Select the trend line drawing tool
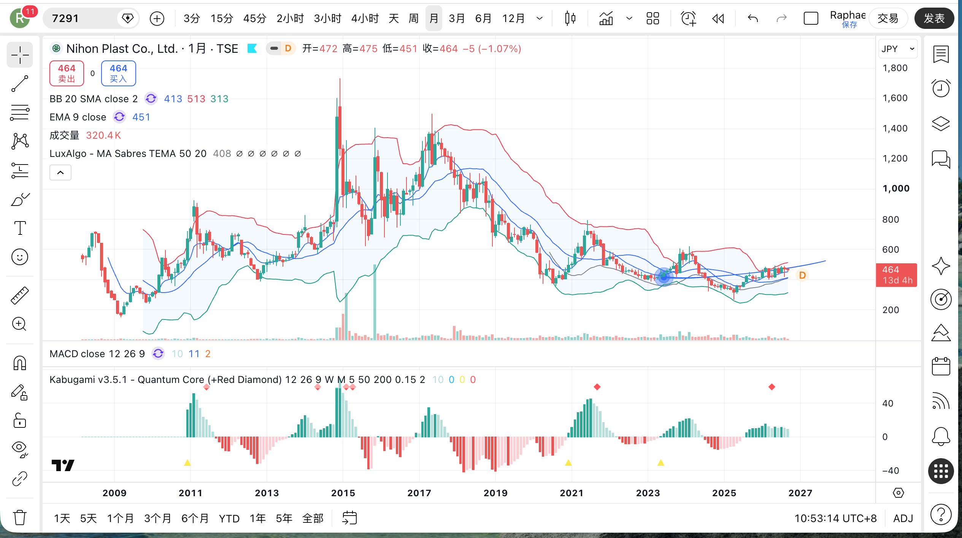This screenshot has width=962, height=538. click(x=20, y=84)
